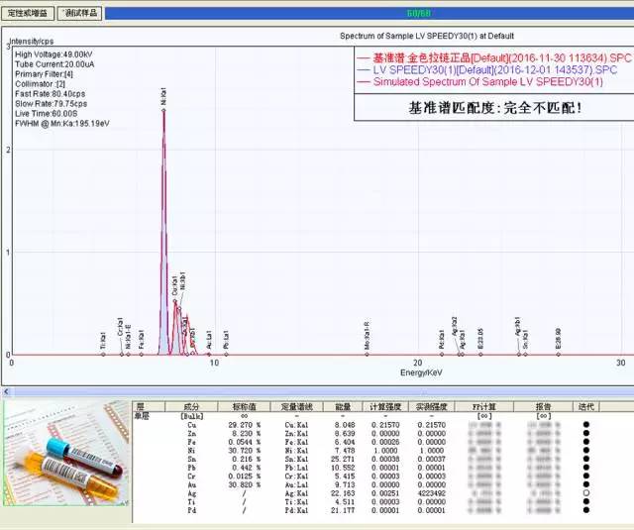Select the Zn nominal value 8.230 %
The height and width of the screenshot is (530, 634).
tap(247, 433)
